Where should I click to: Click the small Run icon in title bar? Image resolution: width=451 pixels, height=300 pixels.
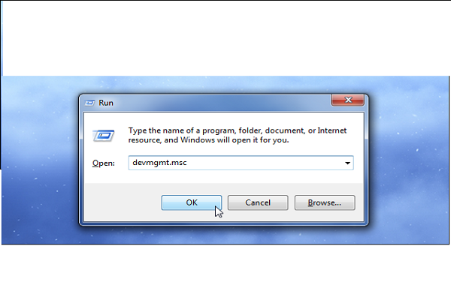tap(89, 103)
